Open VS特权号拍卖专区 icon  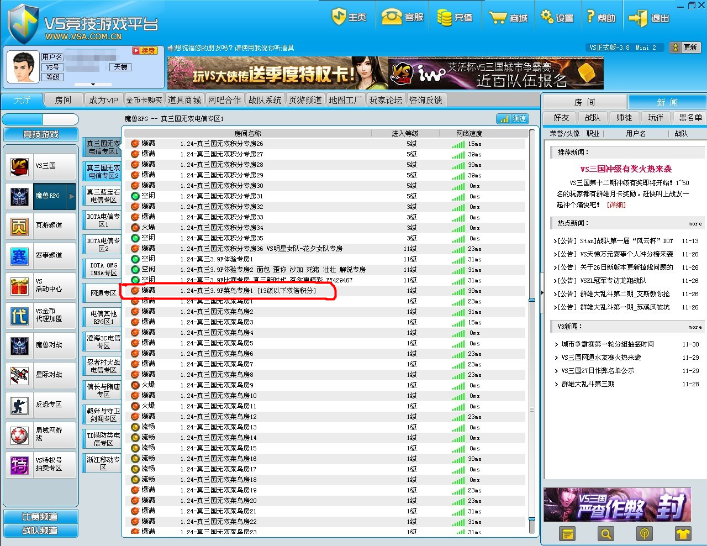[20, 464]
